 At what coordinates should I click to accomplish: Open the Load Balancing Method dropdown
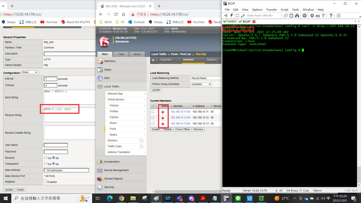(206, 78)
